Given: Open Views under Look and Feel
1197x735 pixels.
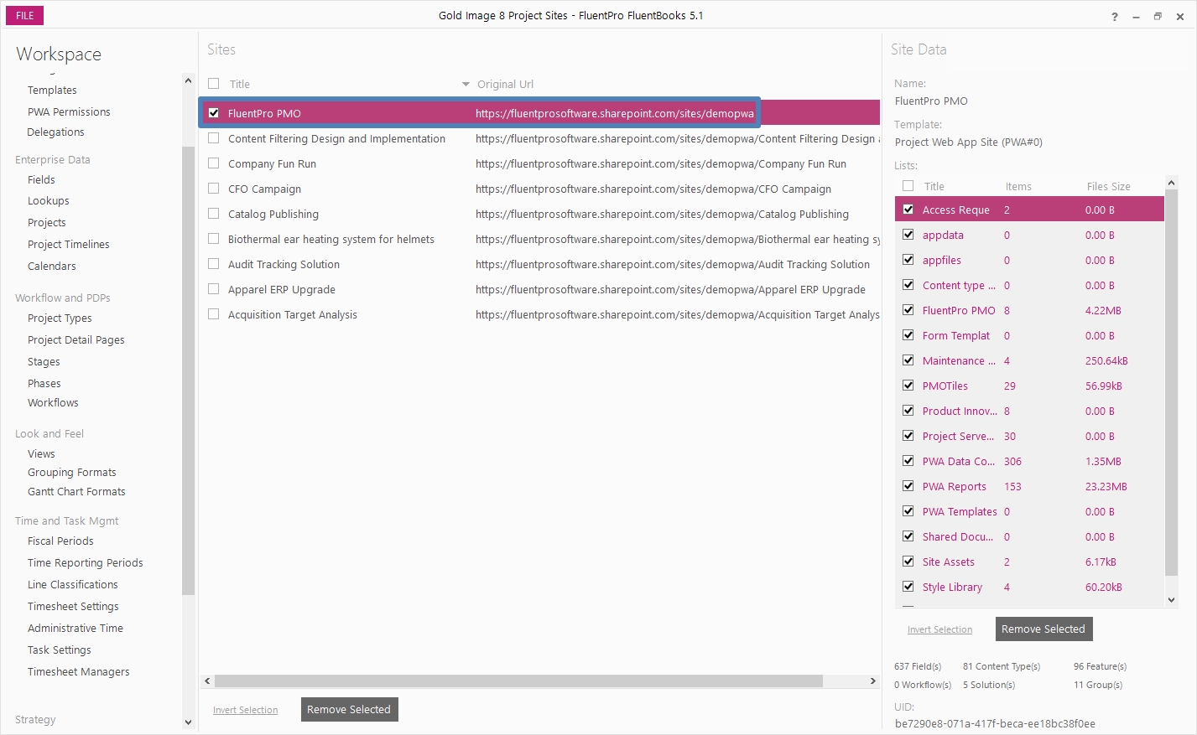Looking at the screenshot, I should click(x=41, y=454).
